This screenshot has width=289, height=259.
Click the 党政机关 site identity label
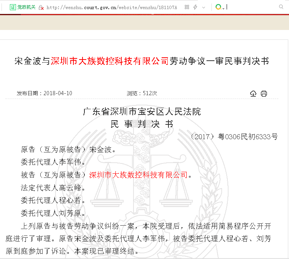click(26, 7)
